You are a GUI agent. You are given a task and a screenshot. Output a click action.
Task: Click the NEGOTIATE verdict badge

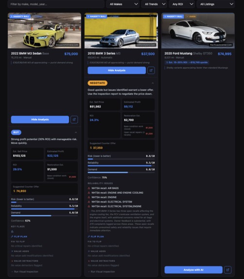point(98,83)
